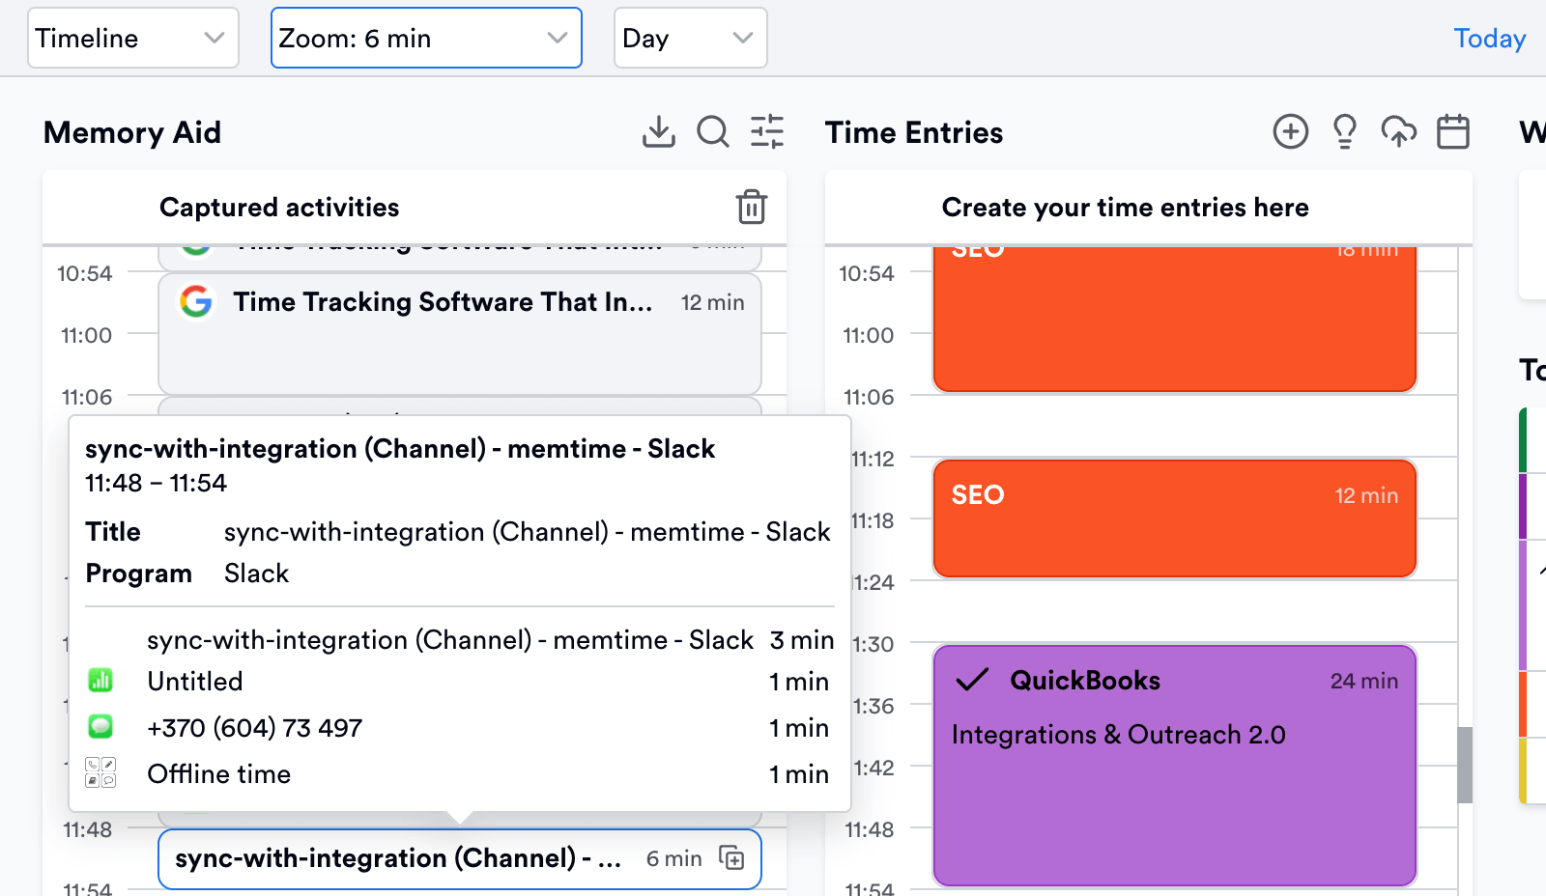Click the Integrations & Outreach 2.0 text
This screenshot has height=896, width=1546.
point(1119,735)
